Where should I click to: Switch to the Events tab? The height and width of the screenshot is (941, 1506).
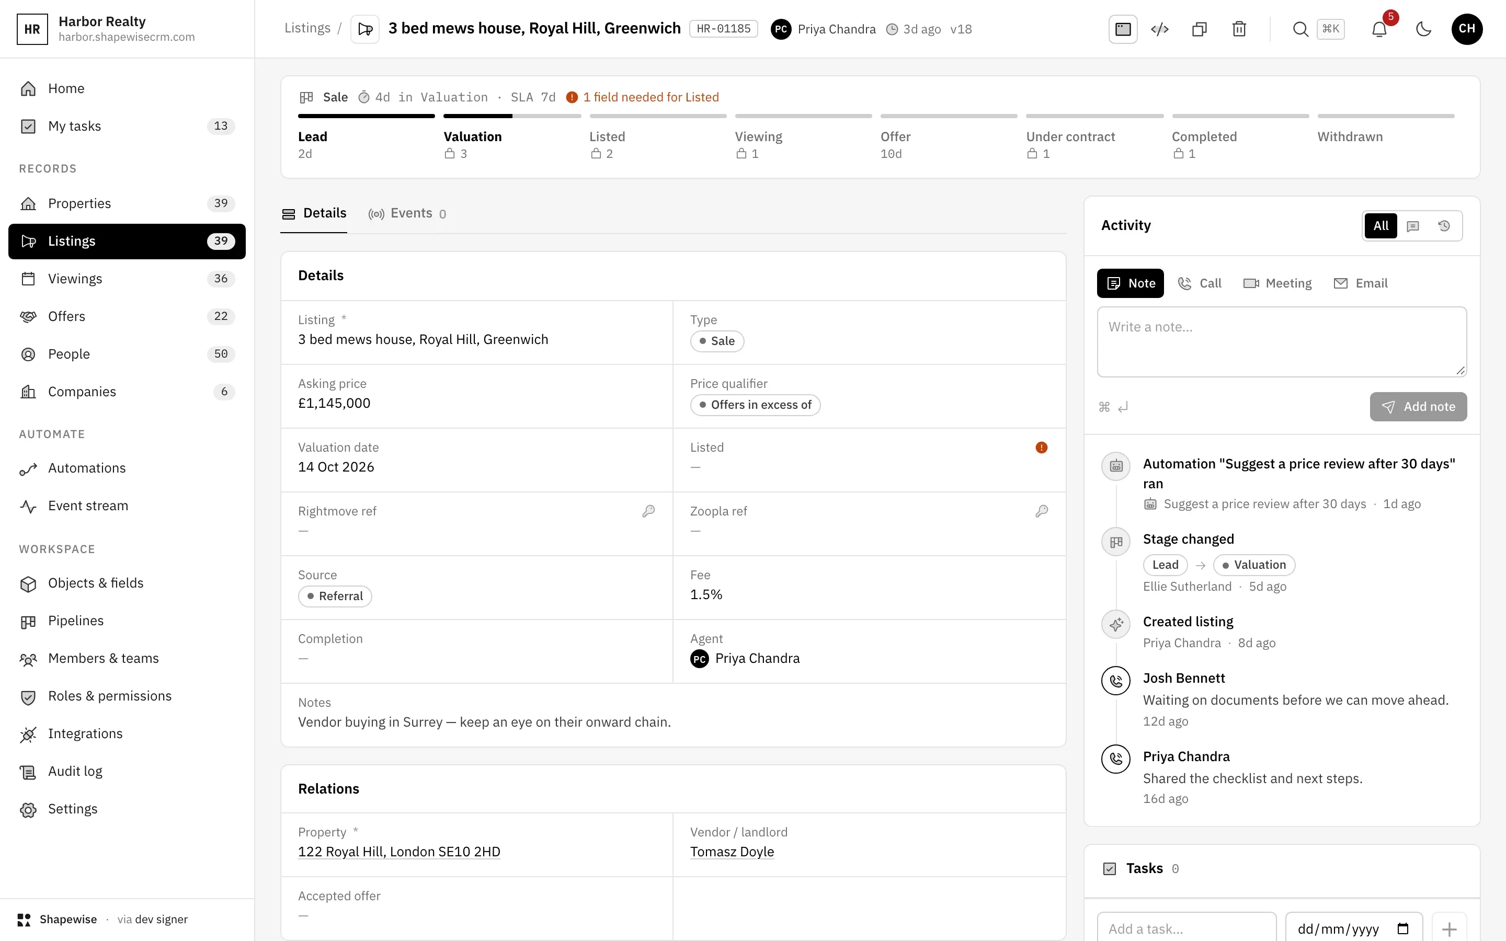407,213
